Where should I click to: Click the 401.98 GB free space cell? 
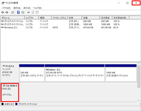click(x=106, y=27)
